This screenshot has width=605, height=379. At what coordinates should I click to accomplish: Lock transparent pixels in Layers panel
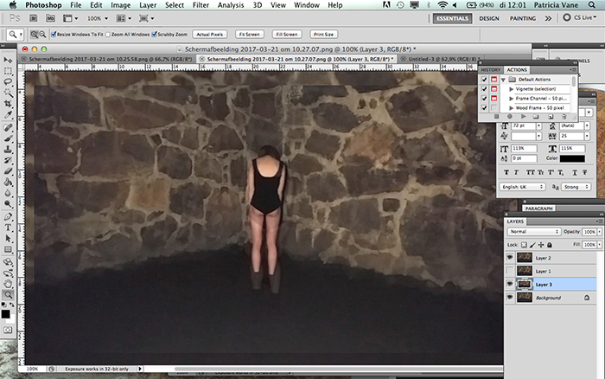coord(524,245)
